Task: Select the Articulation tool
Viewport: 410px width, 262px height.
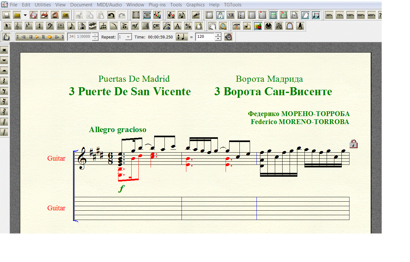Action: [124, 26]
